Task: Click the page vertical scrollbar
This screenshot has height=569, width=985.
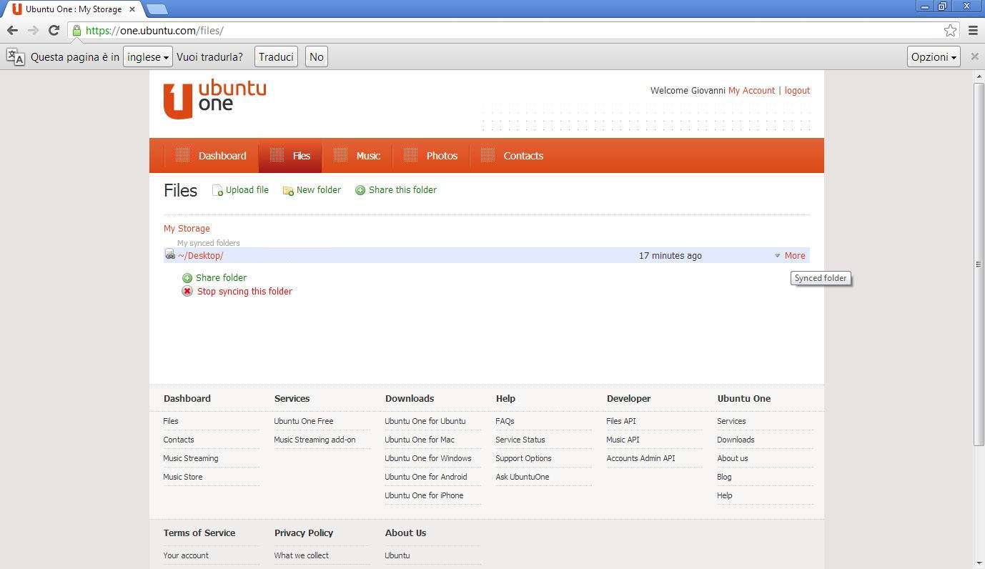Action: [979, 264]
